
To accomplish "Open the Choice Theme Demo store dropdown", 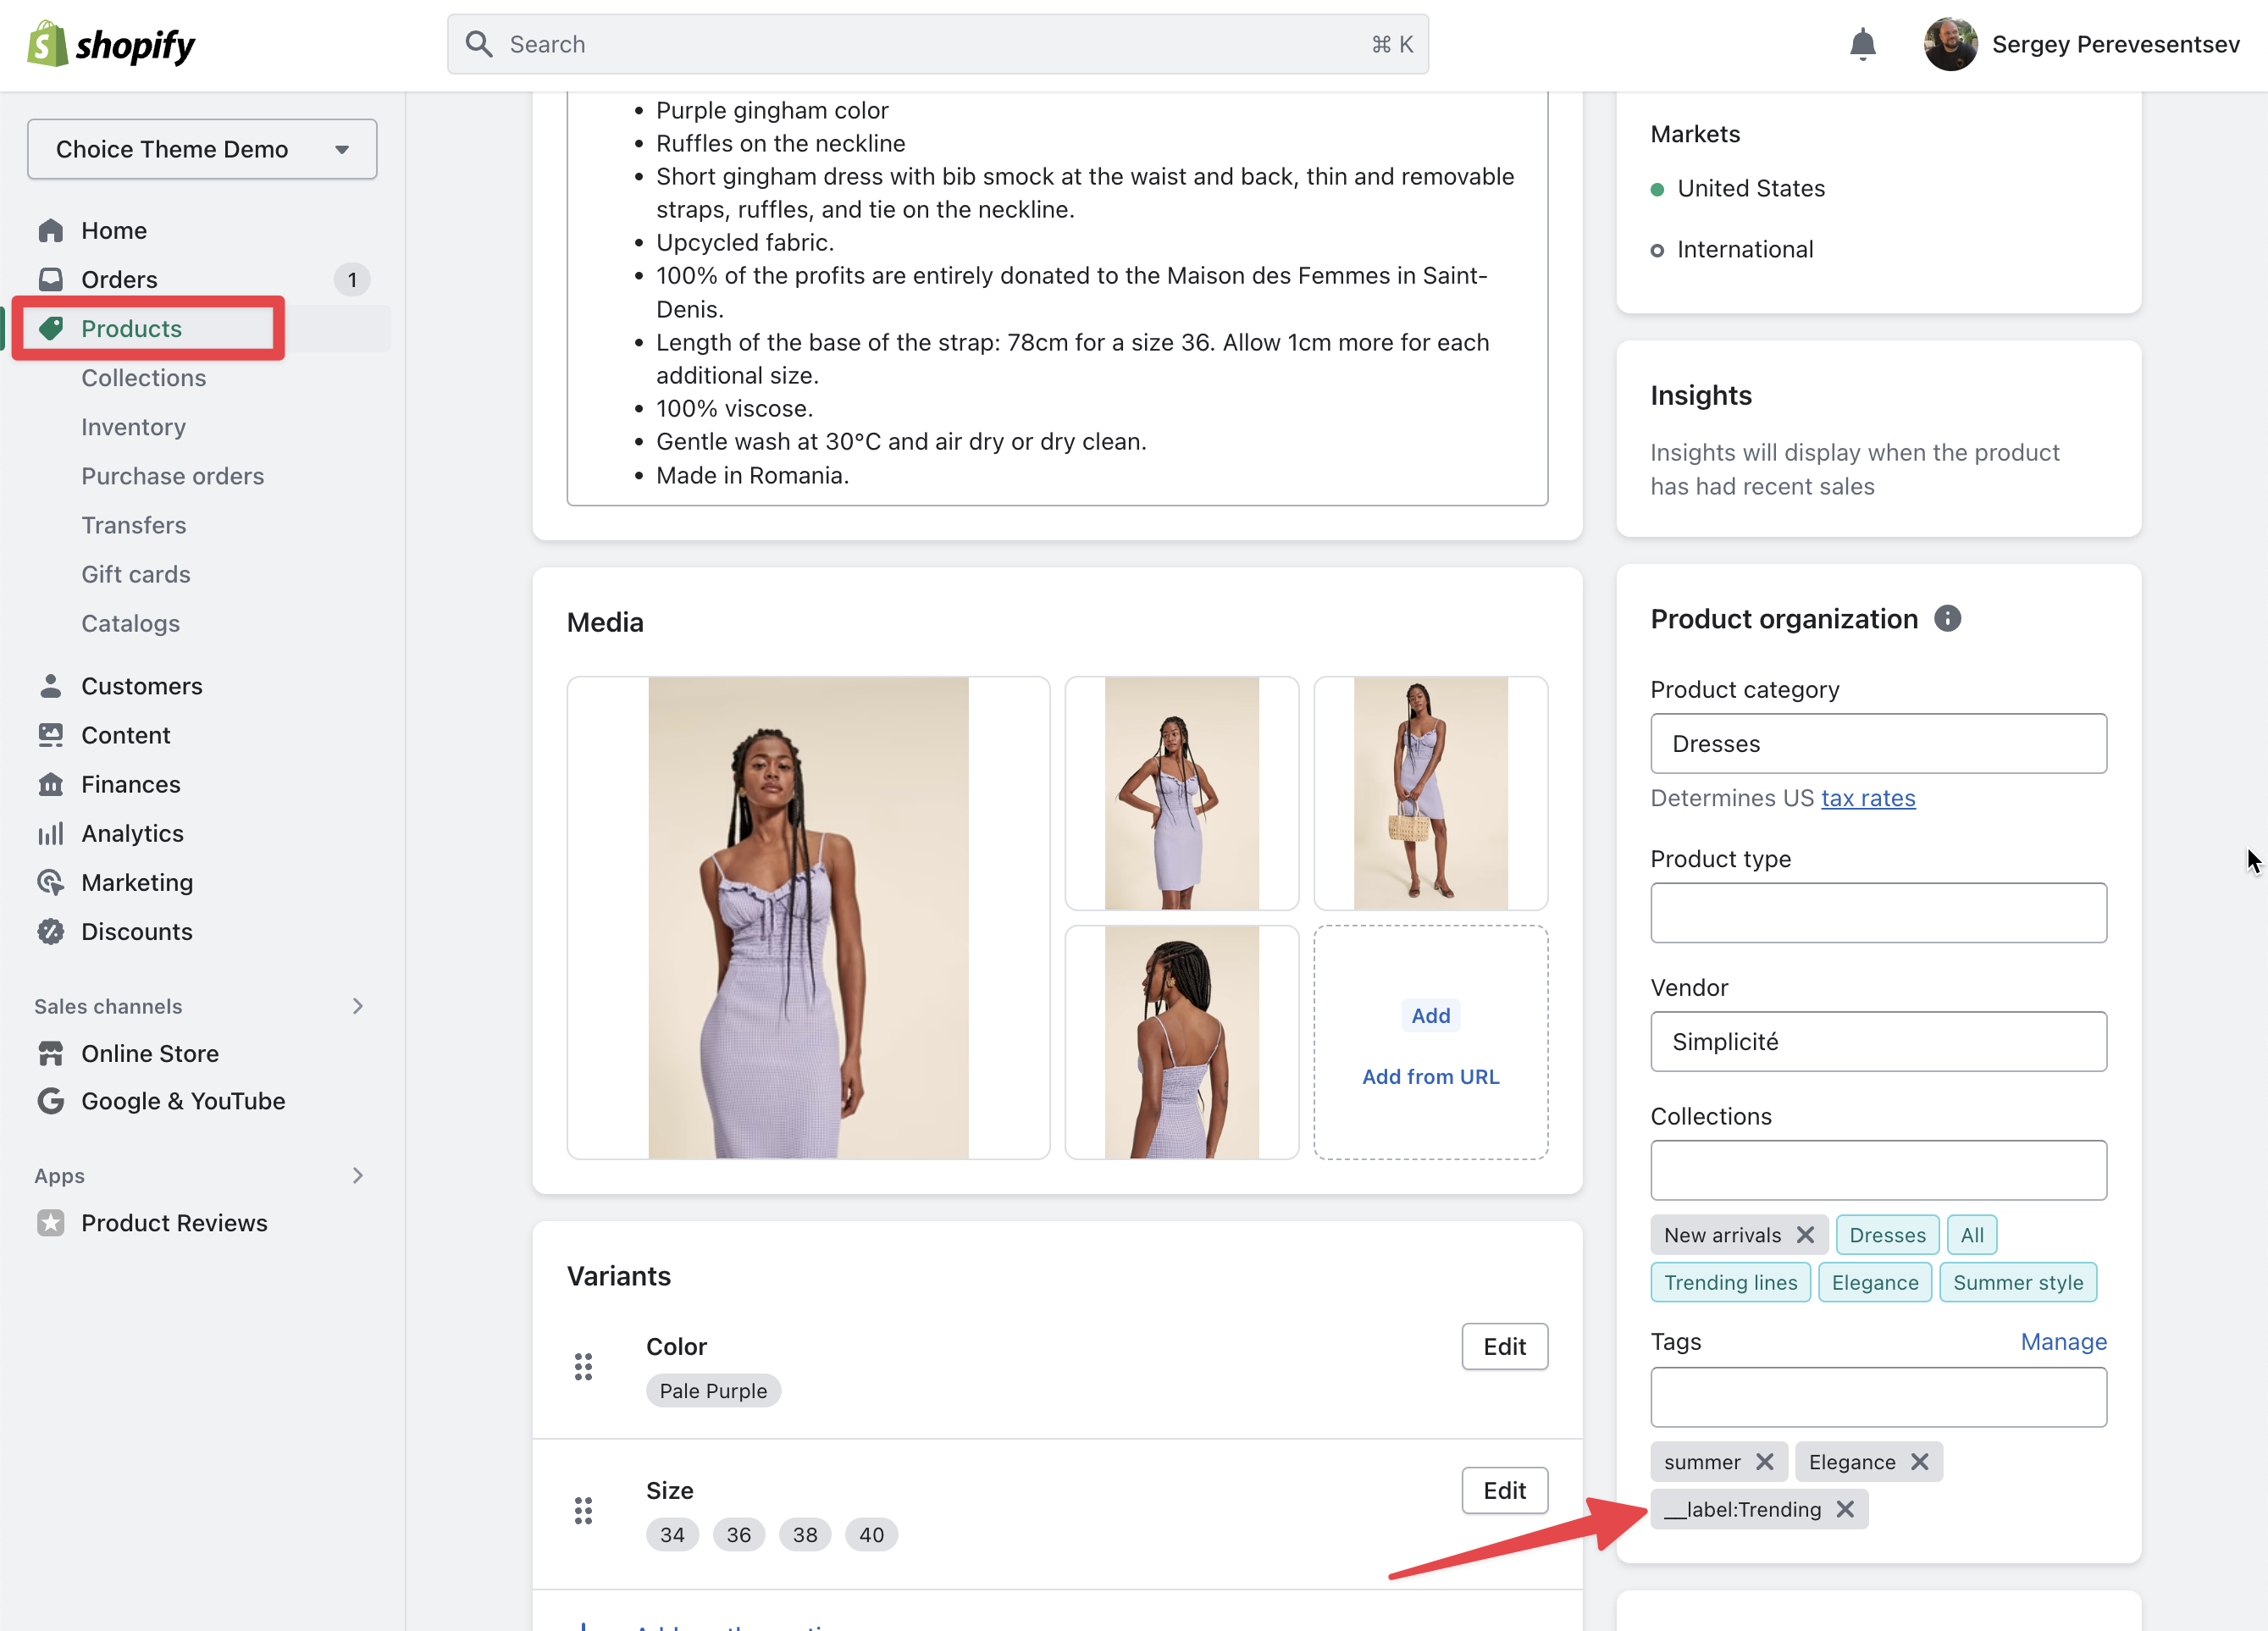I will [202, 149].
